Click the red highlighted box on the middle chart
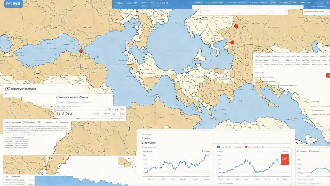The height and width of the screenshot is (186, 330). pyautogui.click(x=285, y=159)
